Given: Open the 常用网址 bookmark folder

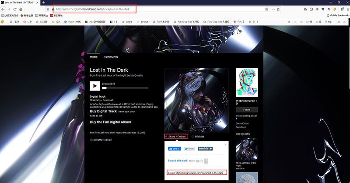Looking at the screenshot, I should (42, 15).
